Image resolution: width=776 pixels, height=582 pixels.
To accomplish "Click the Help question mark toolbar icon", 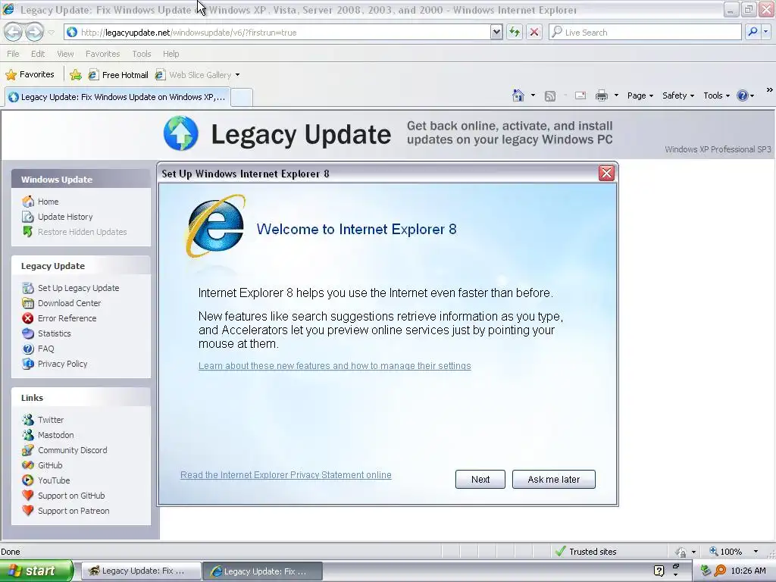I will click(x=743, y=95).
